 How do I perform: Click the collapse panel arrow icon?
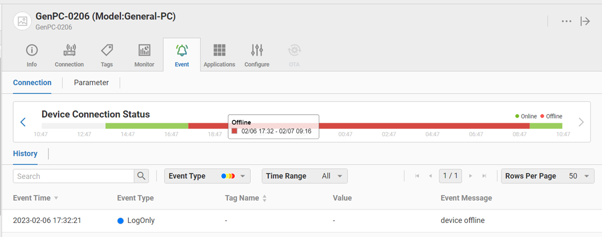[x=585, y=21]
